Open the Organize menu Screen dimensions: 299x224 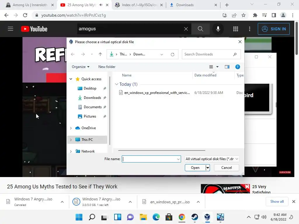81,67
